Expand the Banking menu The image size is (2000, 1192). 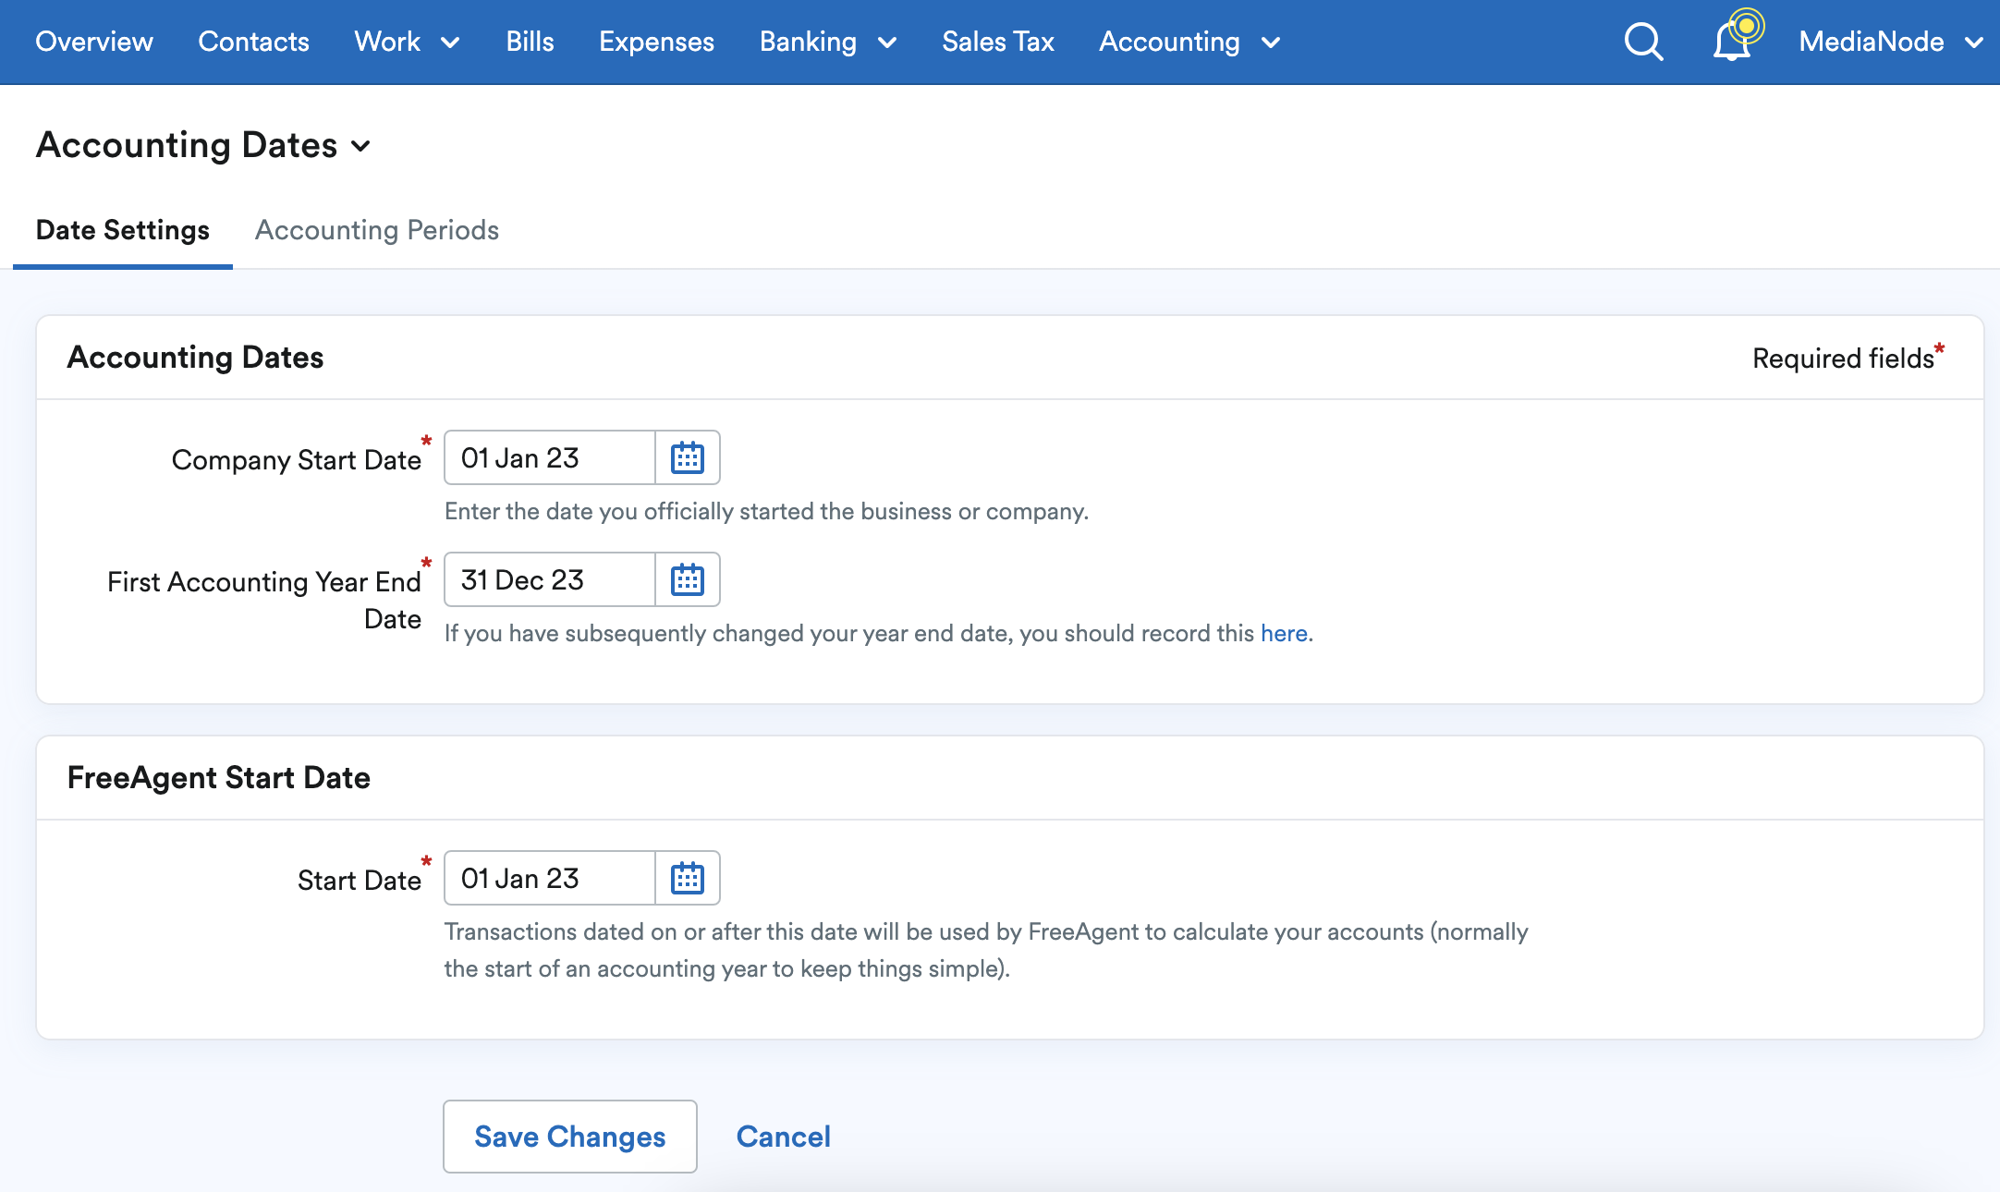[x=828, y=42]
